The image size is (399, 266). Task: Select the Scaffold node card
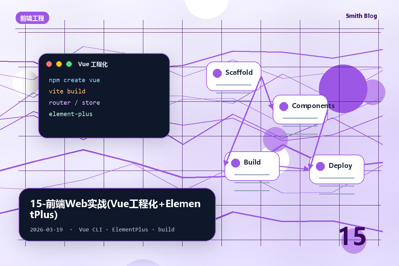pos(233,76)
